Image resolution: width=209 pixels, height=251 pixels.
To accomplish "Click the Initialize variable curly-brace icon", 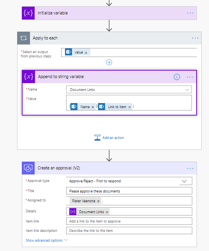I will pyautogui.click(x=28, y=13).
